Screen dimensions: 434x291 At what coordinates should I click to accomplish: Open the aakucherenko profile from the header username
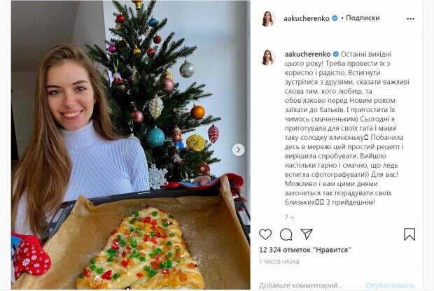click(306, 18)
